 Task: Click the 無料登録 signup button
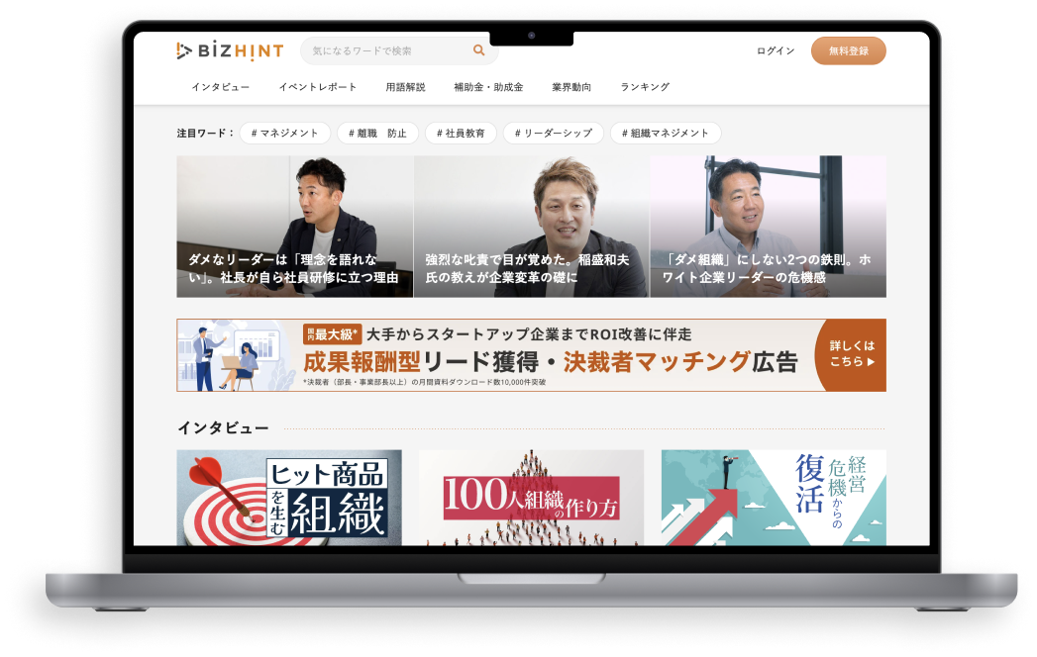tap(849, 50)
